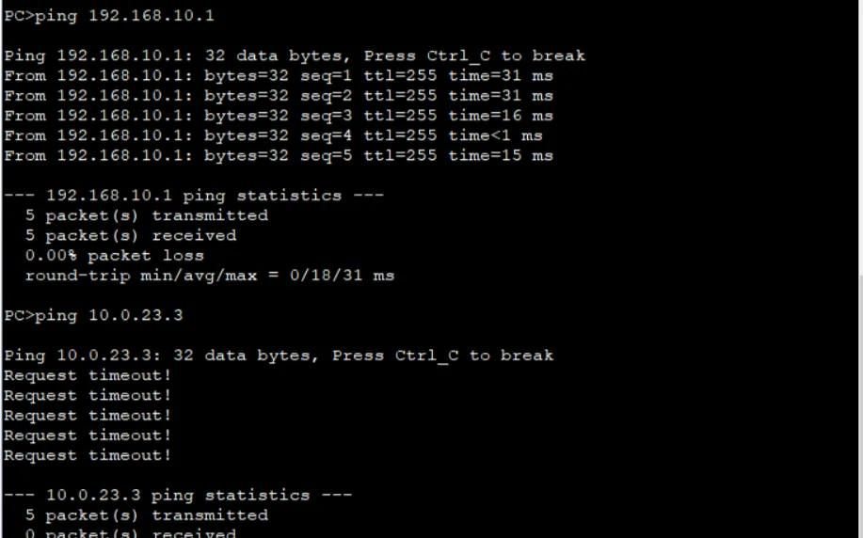Click the 'Ping 10.0.23.3: 32 data bytes' line
863x538 pixels.
(279, 356)
